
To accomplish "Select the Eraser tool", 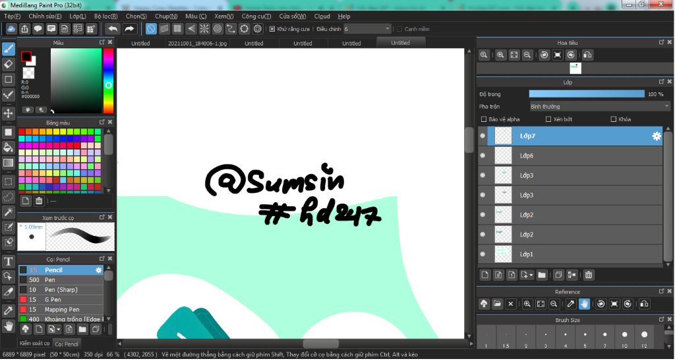I will 8,64.
